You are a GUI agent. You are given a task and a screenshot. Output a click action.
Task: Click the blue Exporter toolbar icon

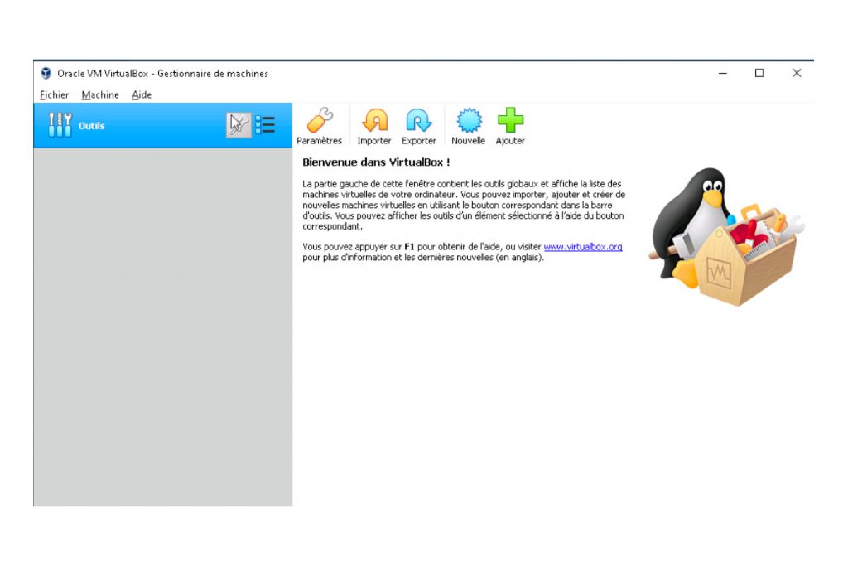pyautogui.click(x=418, y=123)
